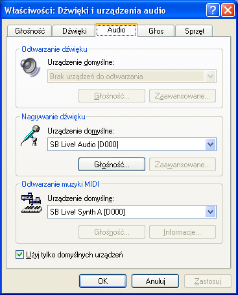Click Głośność button under Odtwarzanie muzyki MIDI

pyautogui.click(x=112, y=232)
